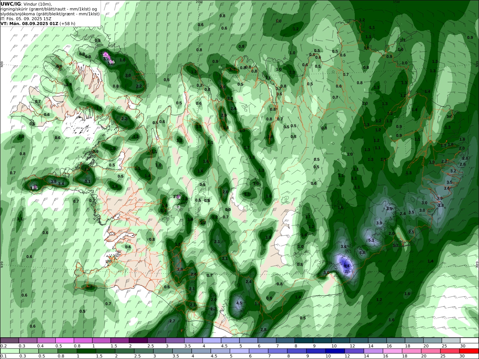The height and width of the screenshot is (359, 479).
Task: Click the '4.5' value on the southern map area
Action: 239,303
